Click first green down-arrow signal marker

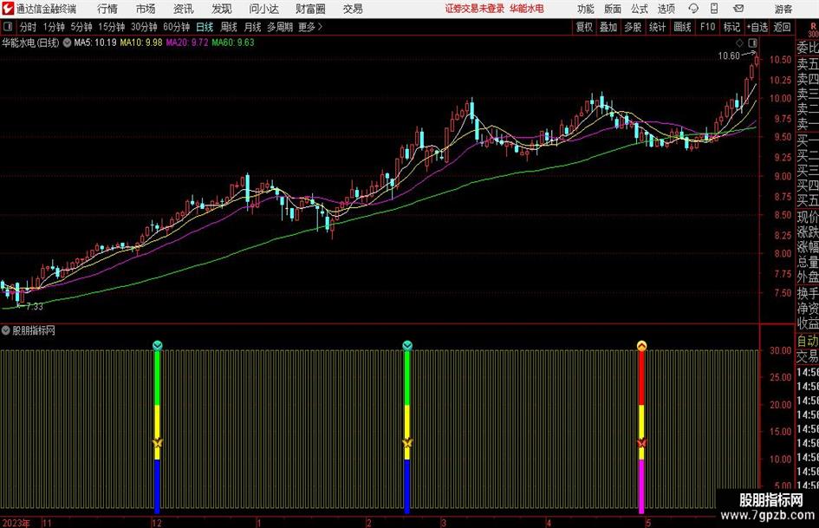[x=157, y=345]
